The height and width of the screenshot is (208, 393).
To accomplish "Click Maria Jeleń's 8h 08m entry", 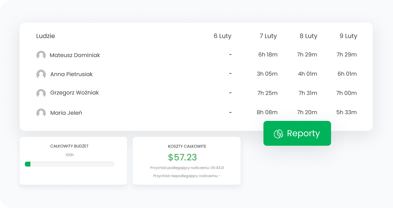I will (x=267, y=112).
